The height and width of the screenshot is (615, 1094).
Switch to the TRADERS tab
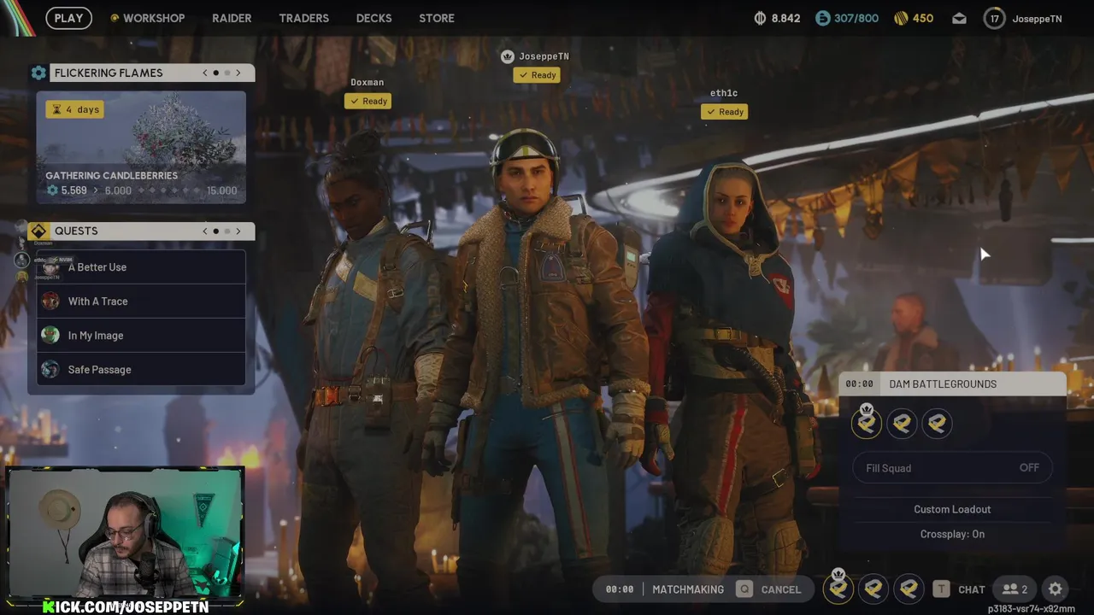tap(303, 18)
